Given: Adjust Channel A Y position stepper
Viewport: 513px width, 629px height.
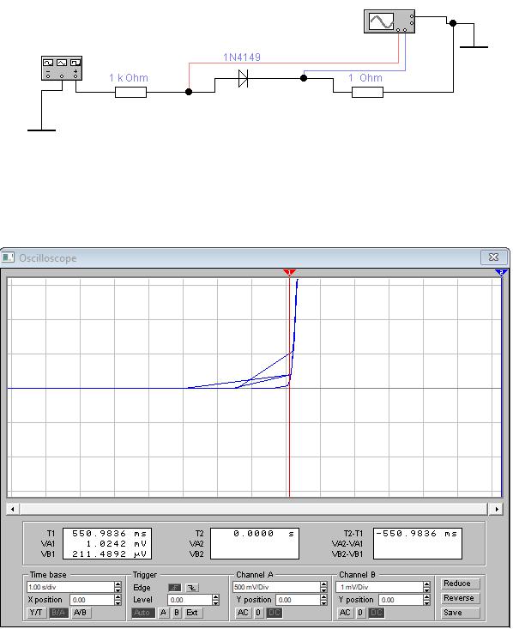Looking at the screenshot, I should (x=323, y=600).
